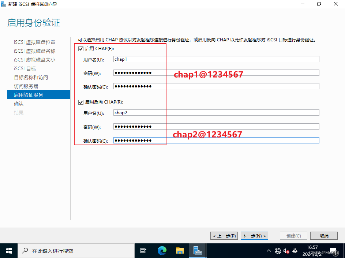Show hidden system tray icons
345x258 pixels.
pos(269,251)
